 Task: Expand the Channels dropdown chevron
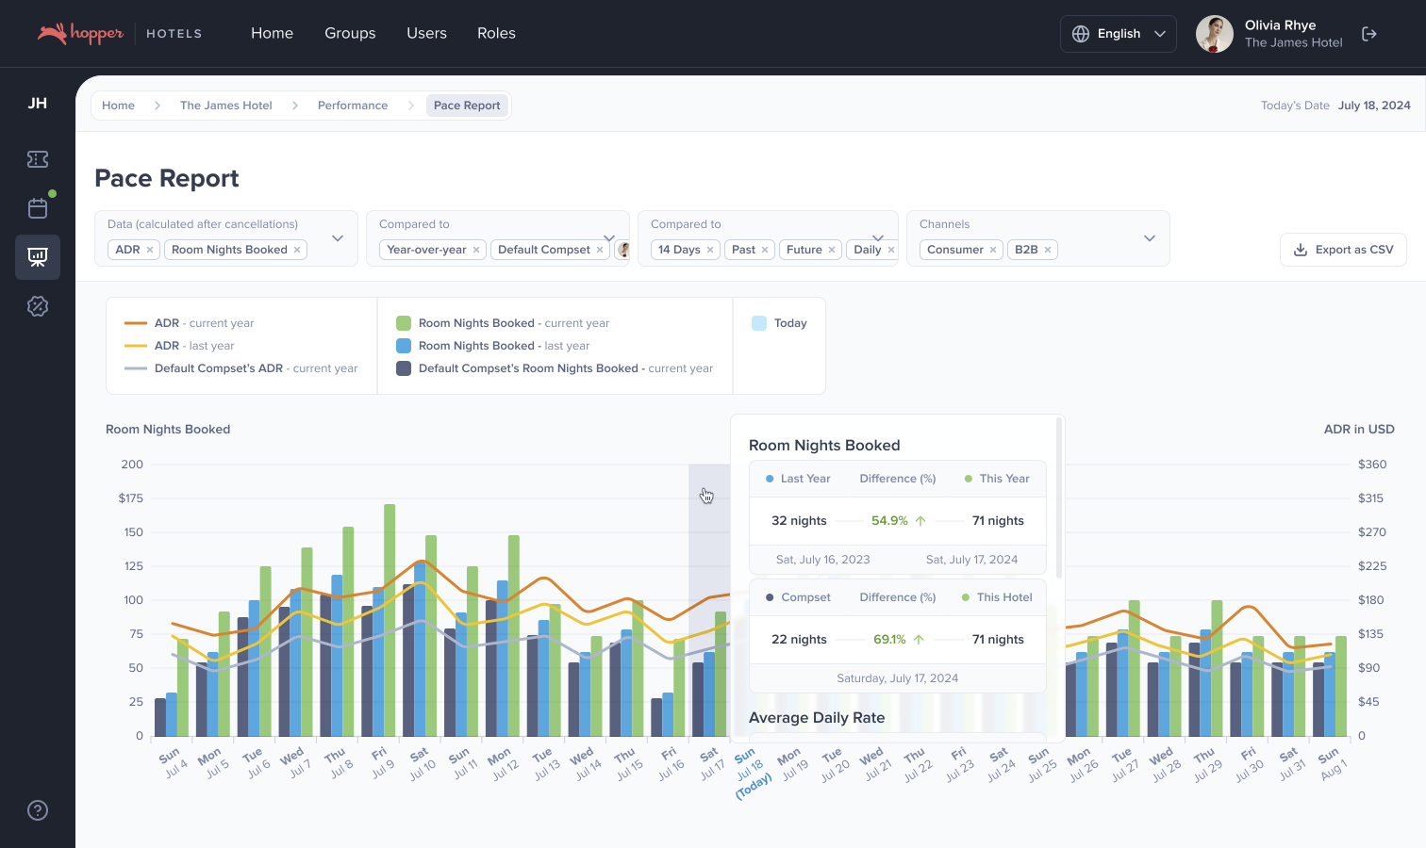click(1149, 238)
